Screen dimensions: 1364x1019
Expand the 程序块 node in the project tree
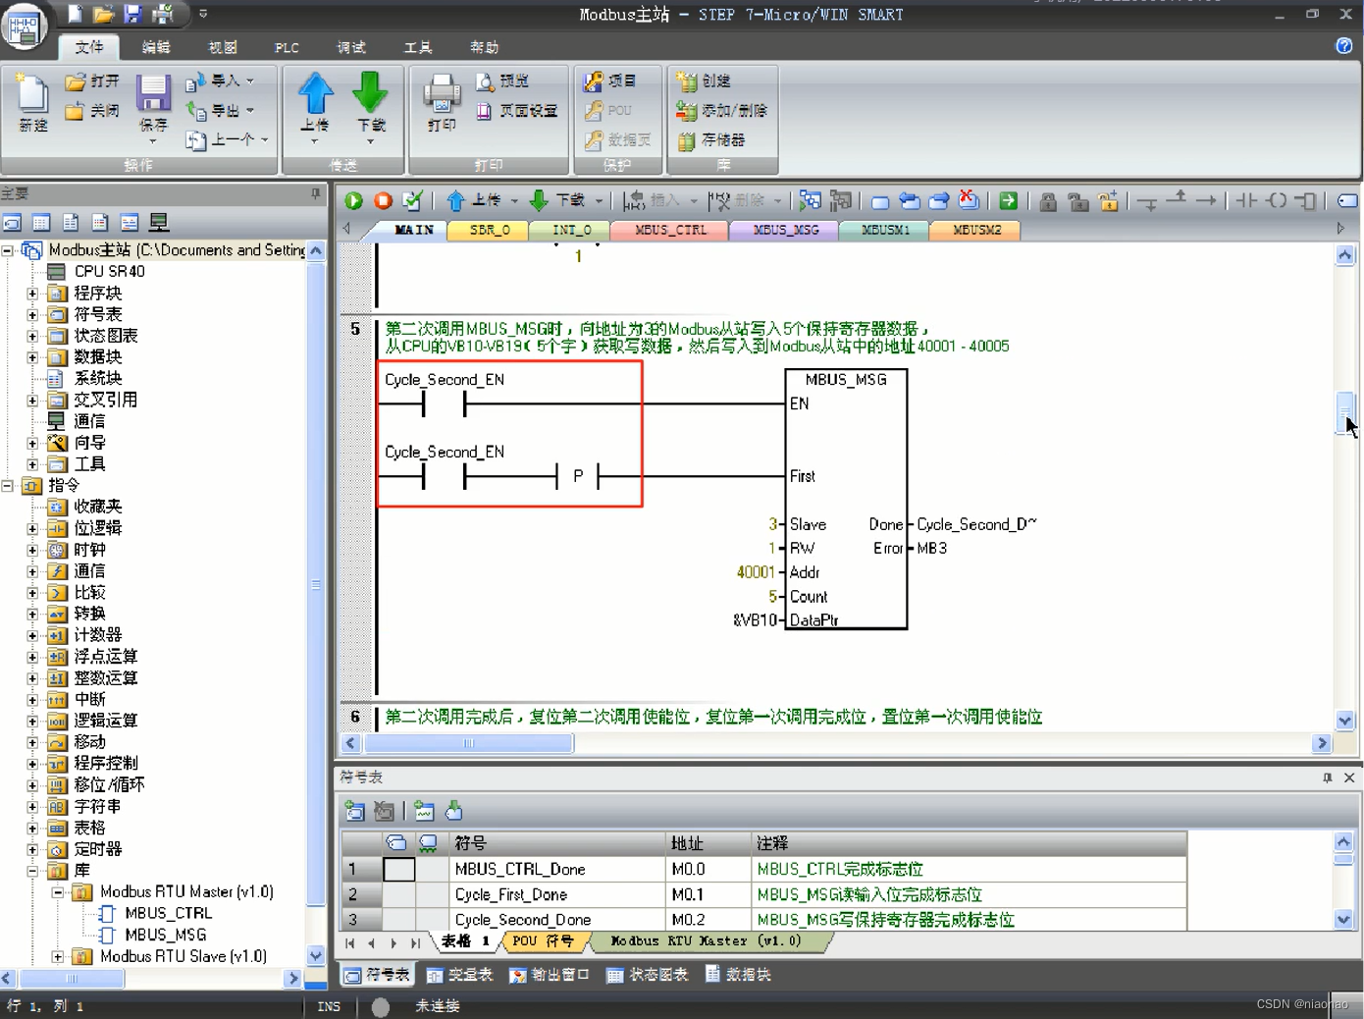click(31, 293)
